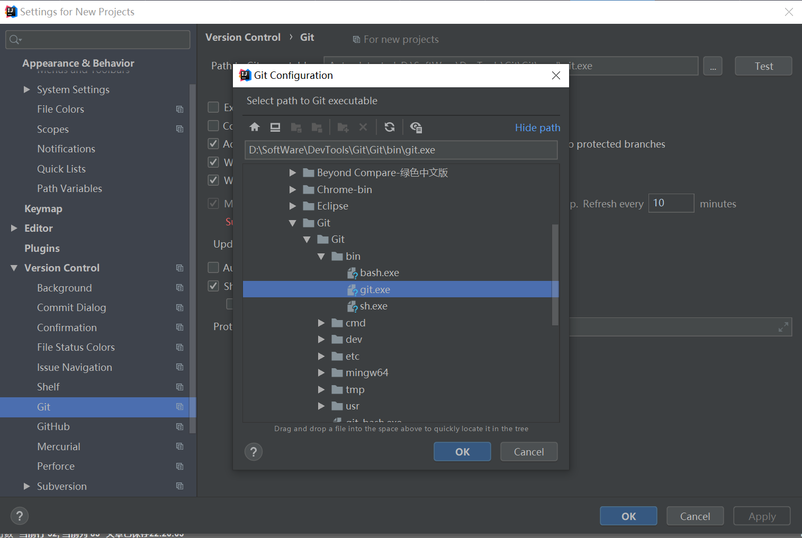This screenshot has height=538, width=802.
Task: Click the bash.exe file icon
Action: 353,273
